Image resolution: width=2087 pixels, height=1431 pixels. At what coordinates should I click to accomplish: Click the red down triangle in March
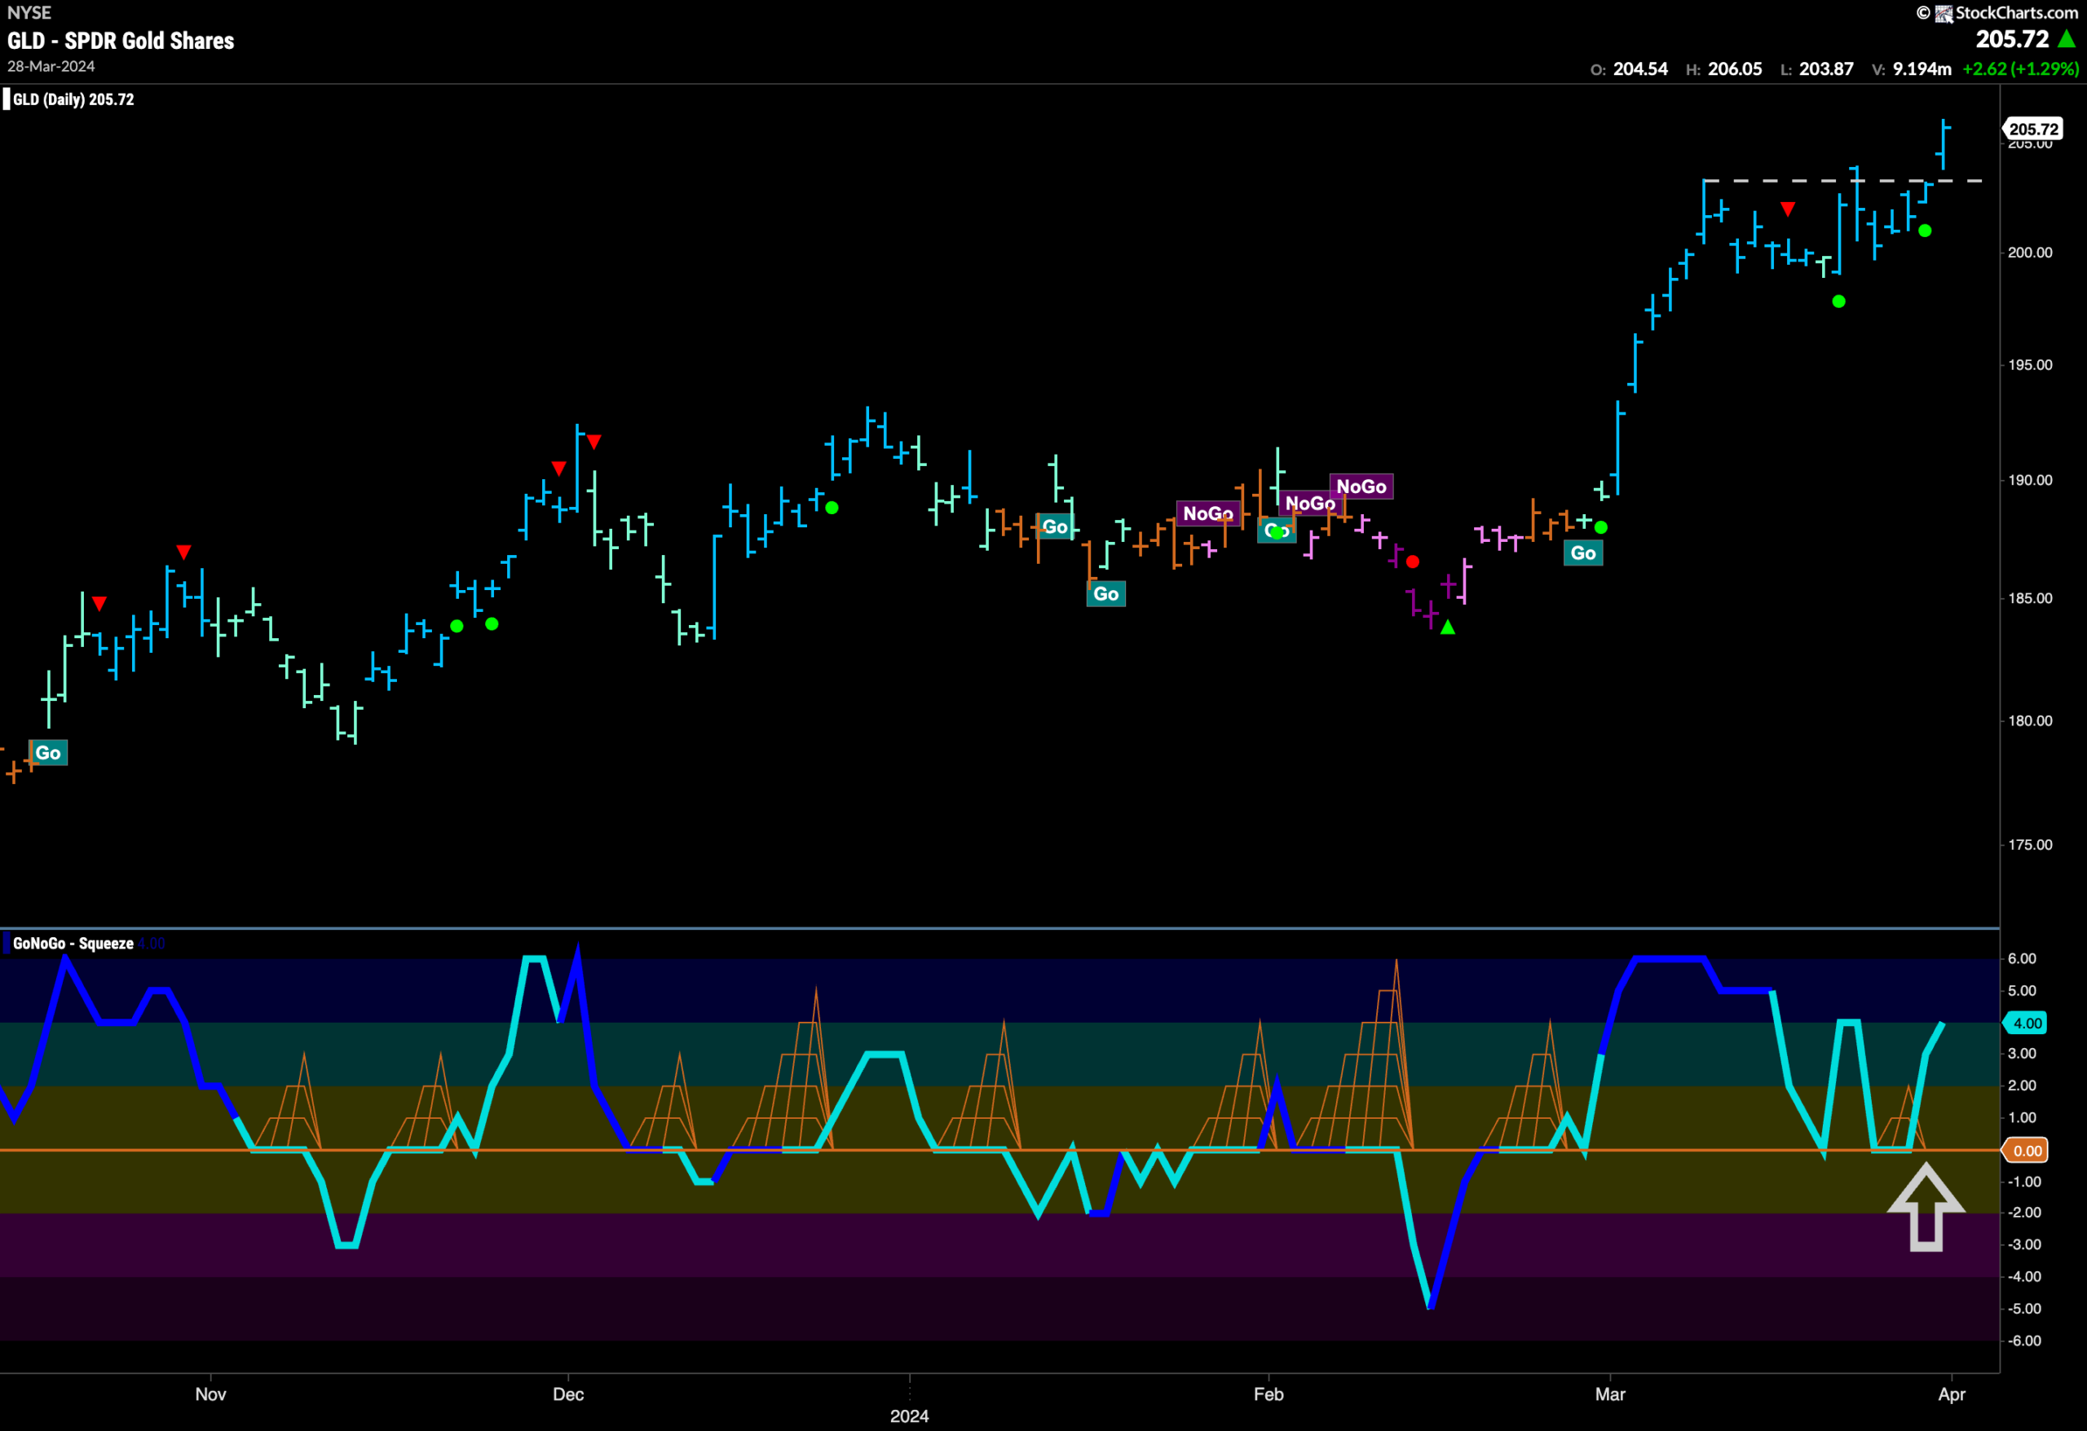(1787, 209)
